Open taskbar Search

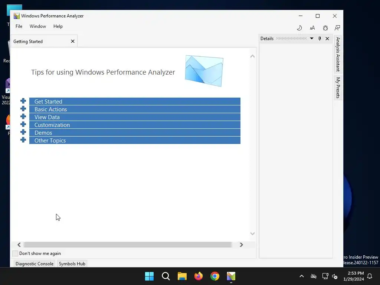[166, 276]
